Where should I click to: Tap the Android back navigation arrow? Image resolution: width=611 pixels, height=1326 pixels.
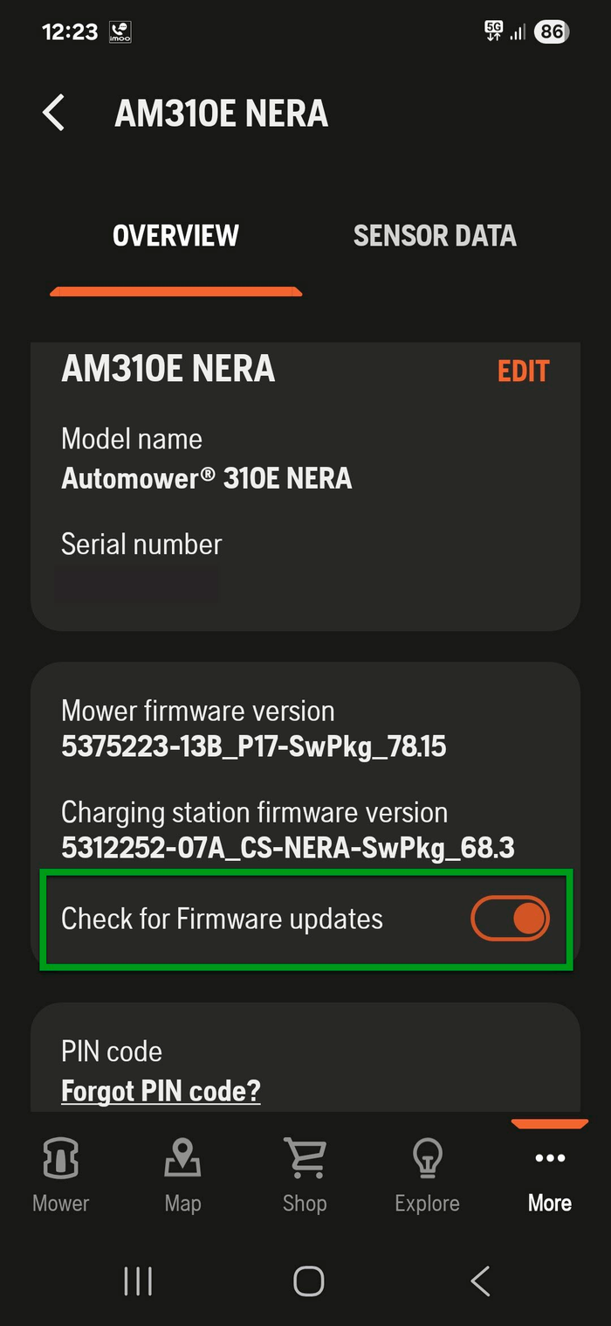tap(479, 1280)
